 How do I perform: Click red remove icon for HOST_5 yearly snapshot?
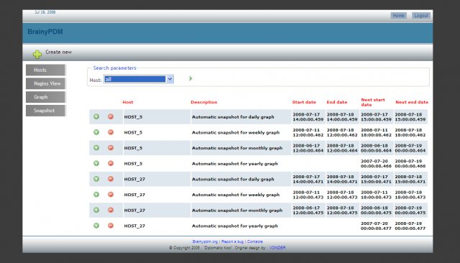click(111, 163)
